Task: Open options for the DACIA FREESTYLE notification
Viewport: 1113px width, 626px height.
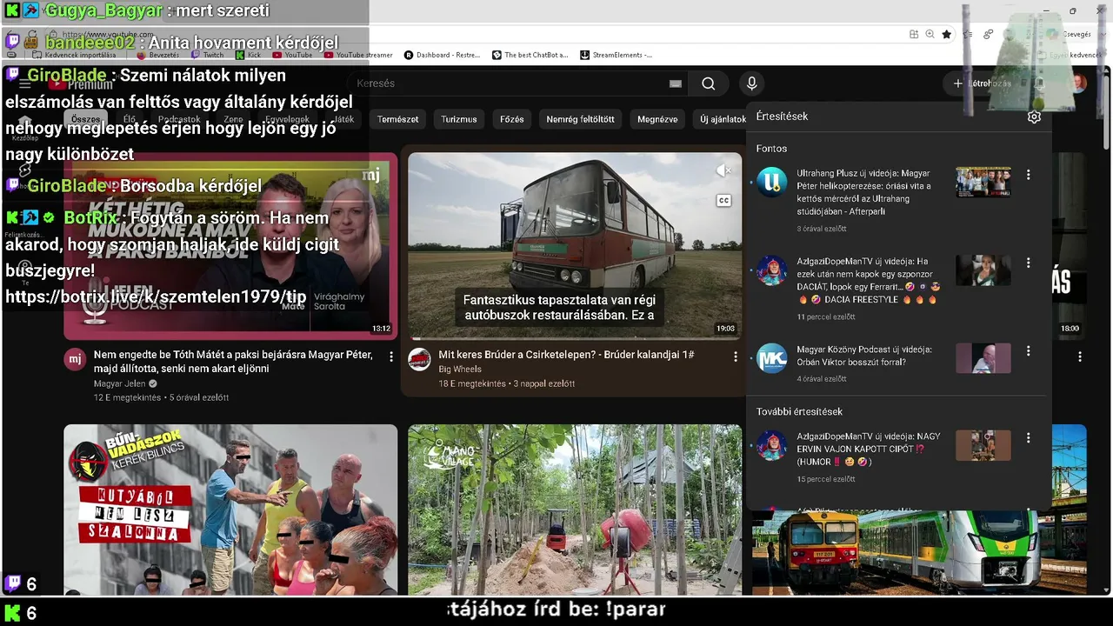Action: [1029, 263]
